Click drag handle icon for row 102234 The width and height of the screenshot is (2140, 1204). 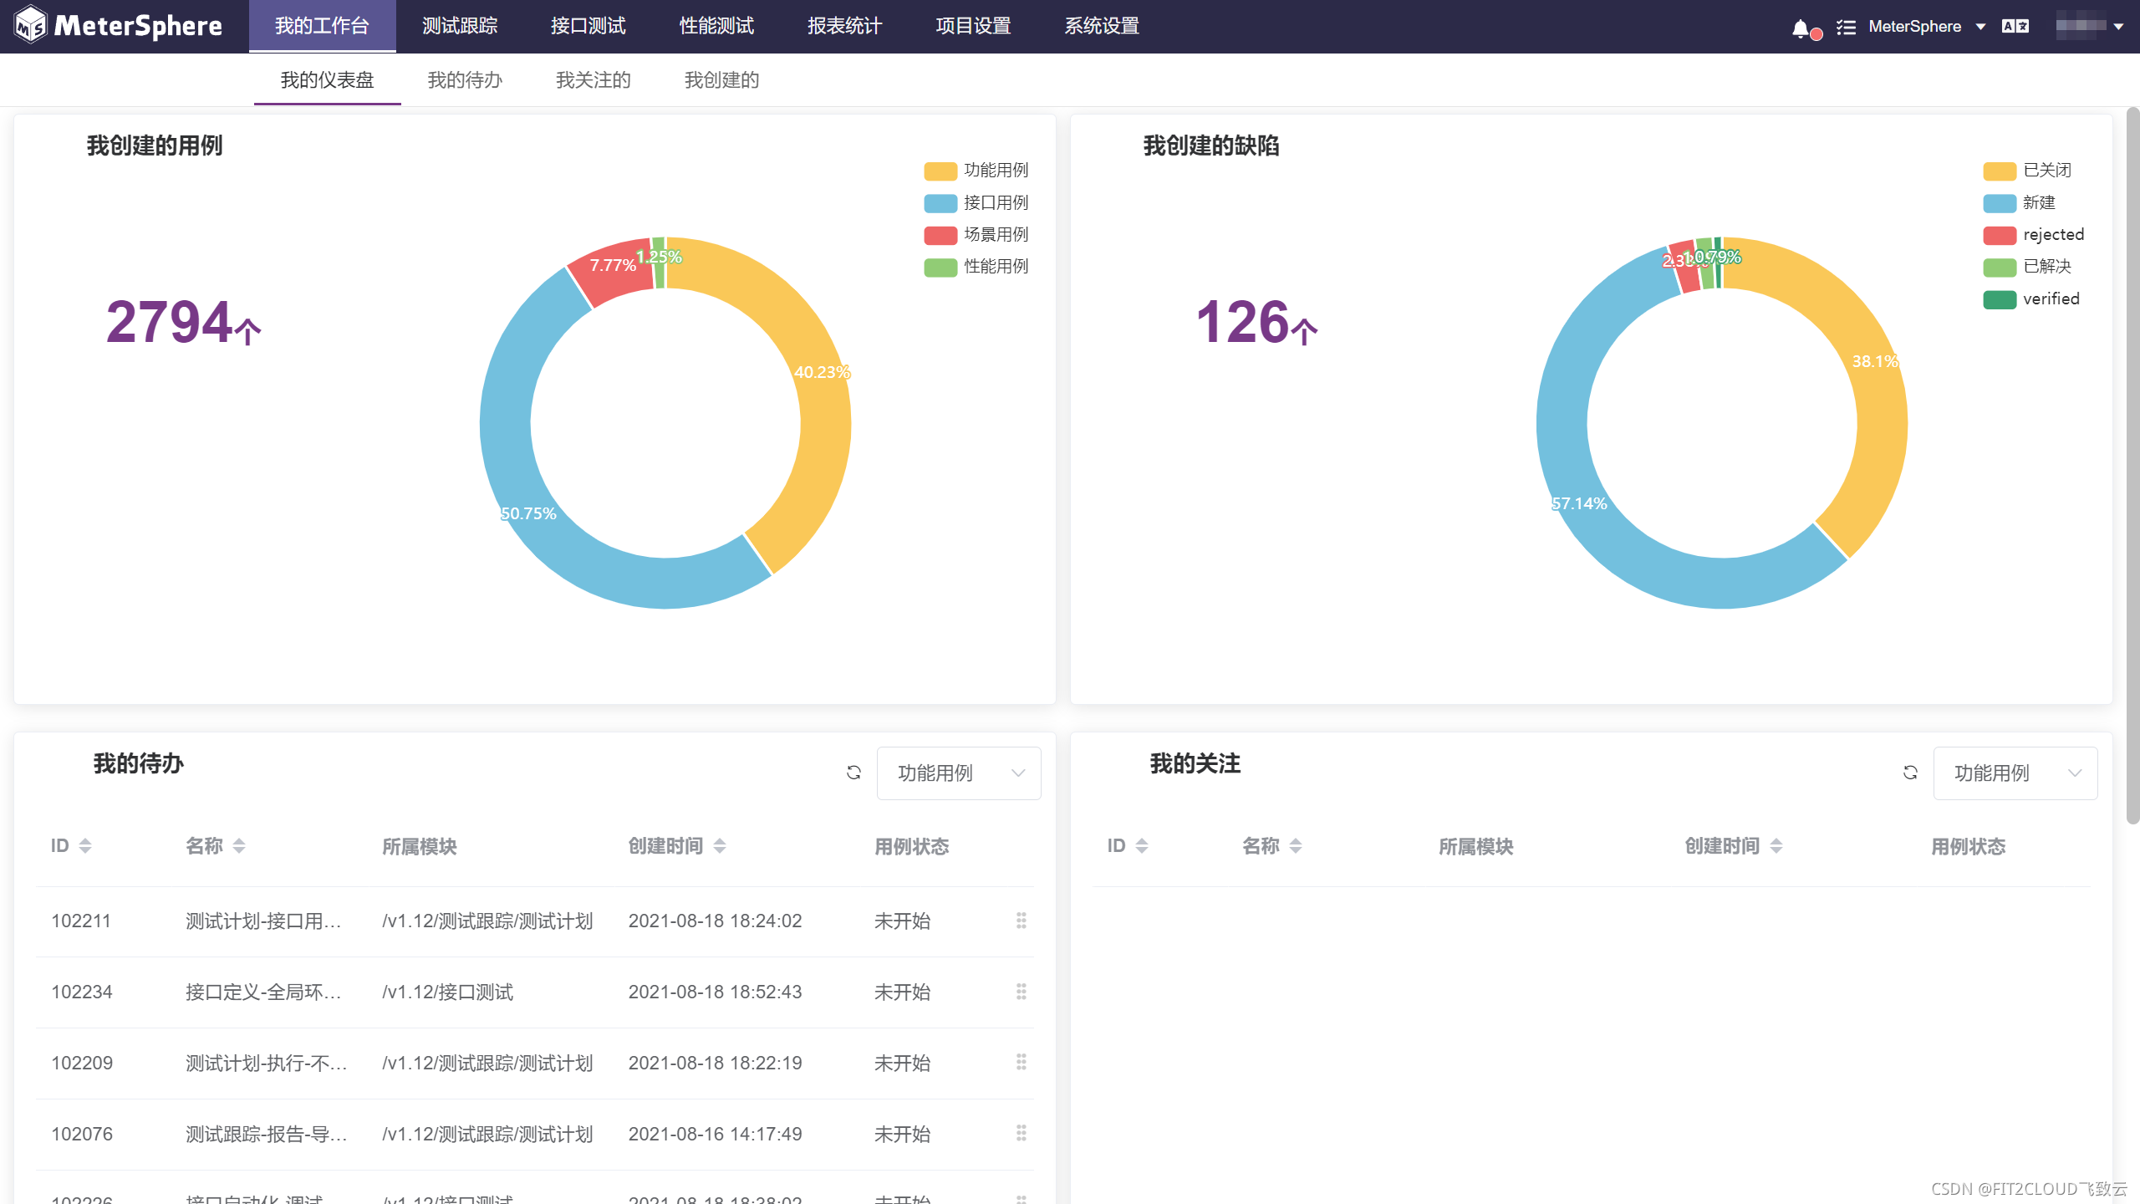click(x=1021, y=992)
